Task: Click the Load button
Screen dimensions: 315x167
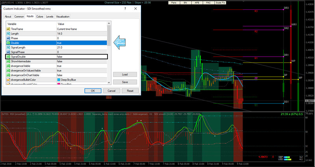Action: click(124, 74)
